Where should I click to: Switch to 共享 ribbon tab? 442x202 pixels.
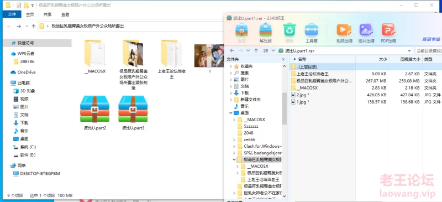(x=48, y=15)
